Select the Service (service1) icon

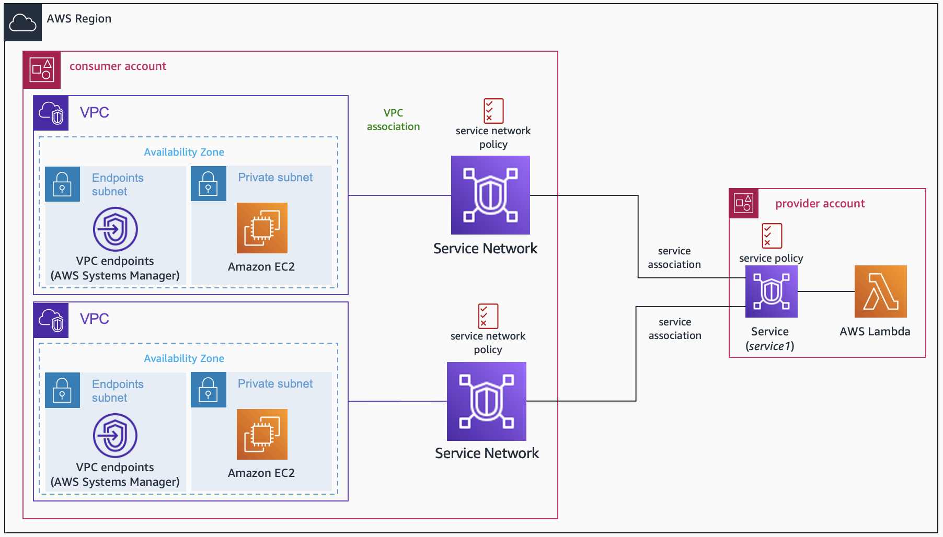[772, 291]
